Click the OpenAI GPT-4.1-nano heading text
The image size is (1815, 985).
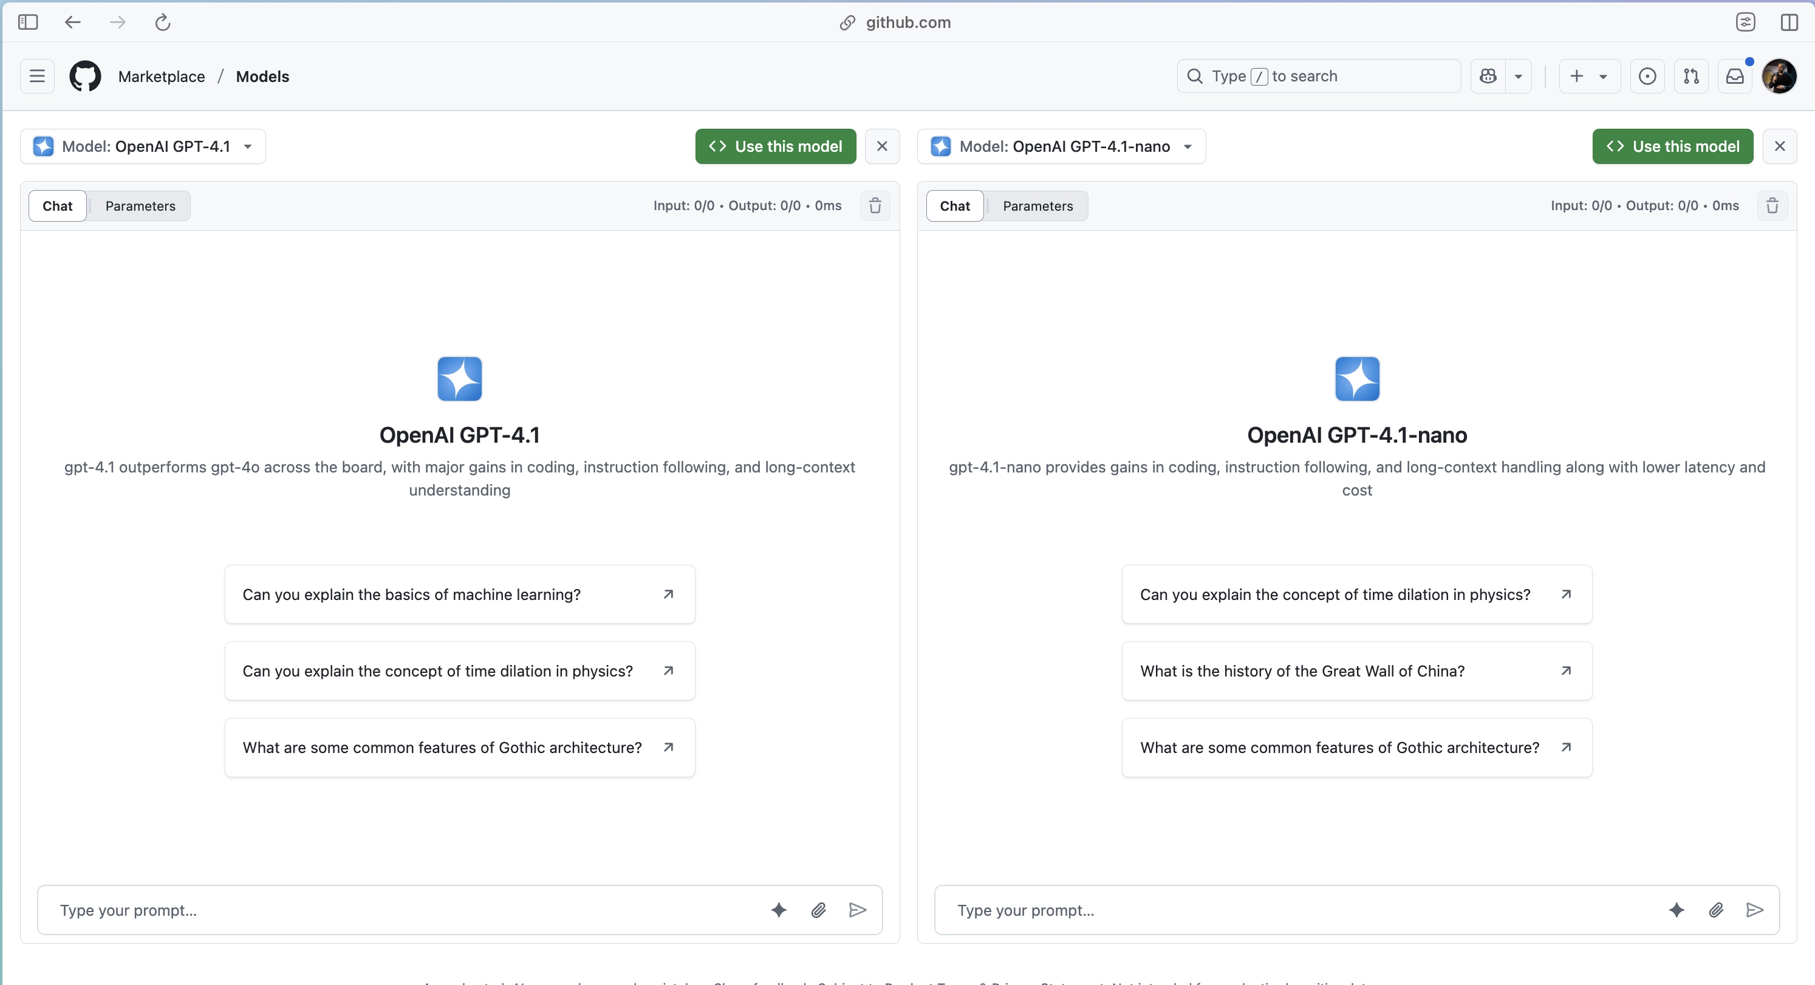[x=1357, y=435]
